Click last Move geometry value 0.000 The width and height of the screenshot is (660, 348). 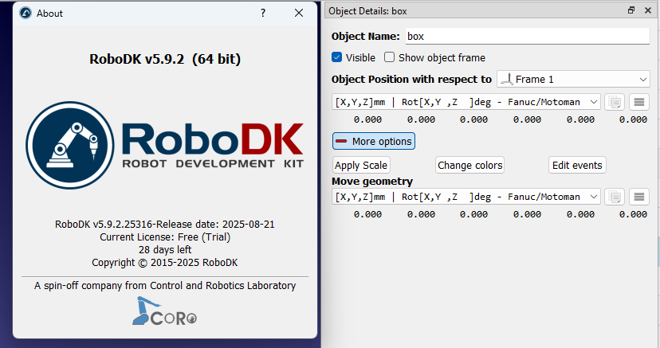tap(633, 214)
